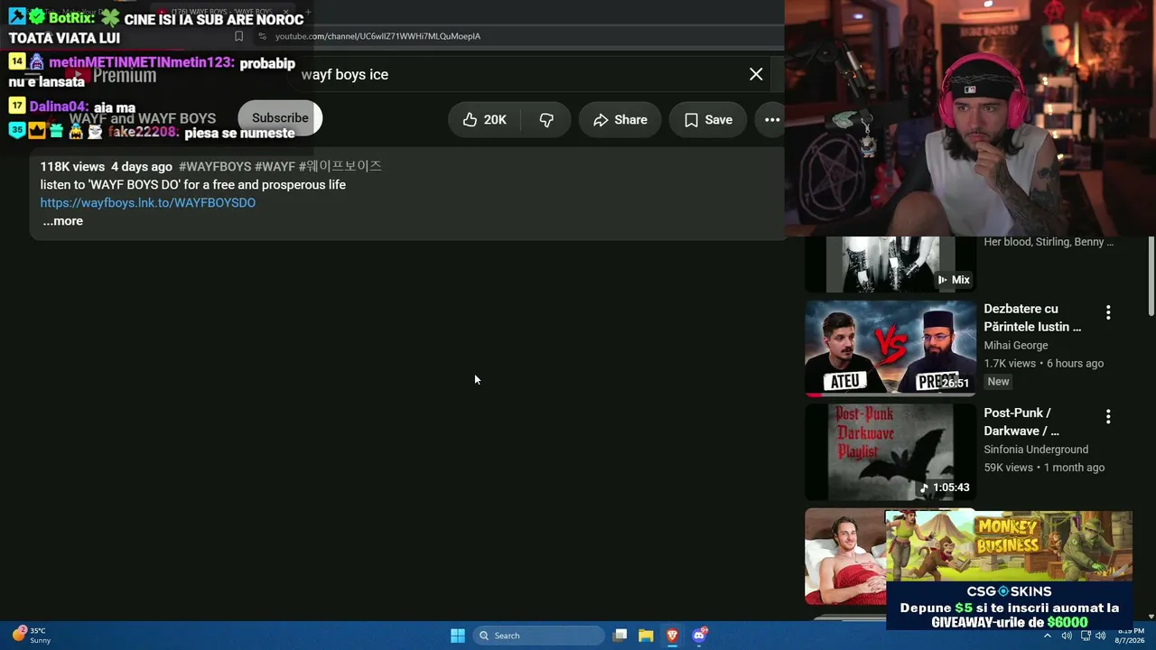
Task: Open the #WAYFBOYS hashtag
Action: (x=215, y=167)
